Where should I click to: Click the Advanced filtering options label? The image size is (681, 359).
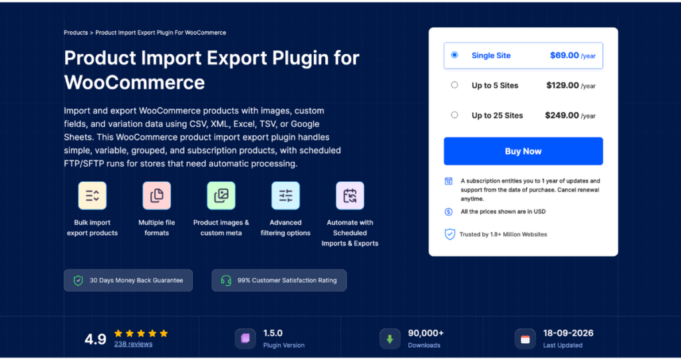(x=285, y=228)
